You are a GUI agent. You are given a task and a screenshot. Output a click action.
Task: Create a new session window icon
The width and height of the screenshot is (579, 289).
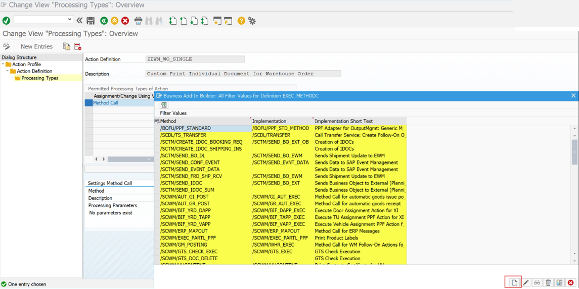click(217, 21)
